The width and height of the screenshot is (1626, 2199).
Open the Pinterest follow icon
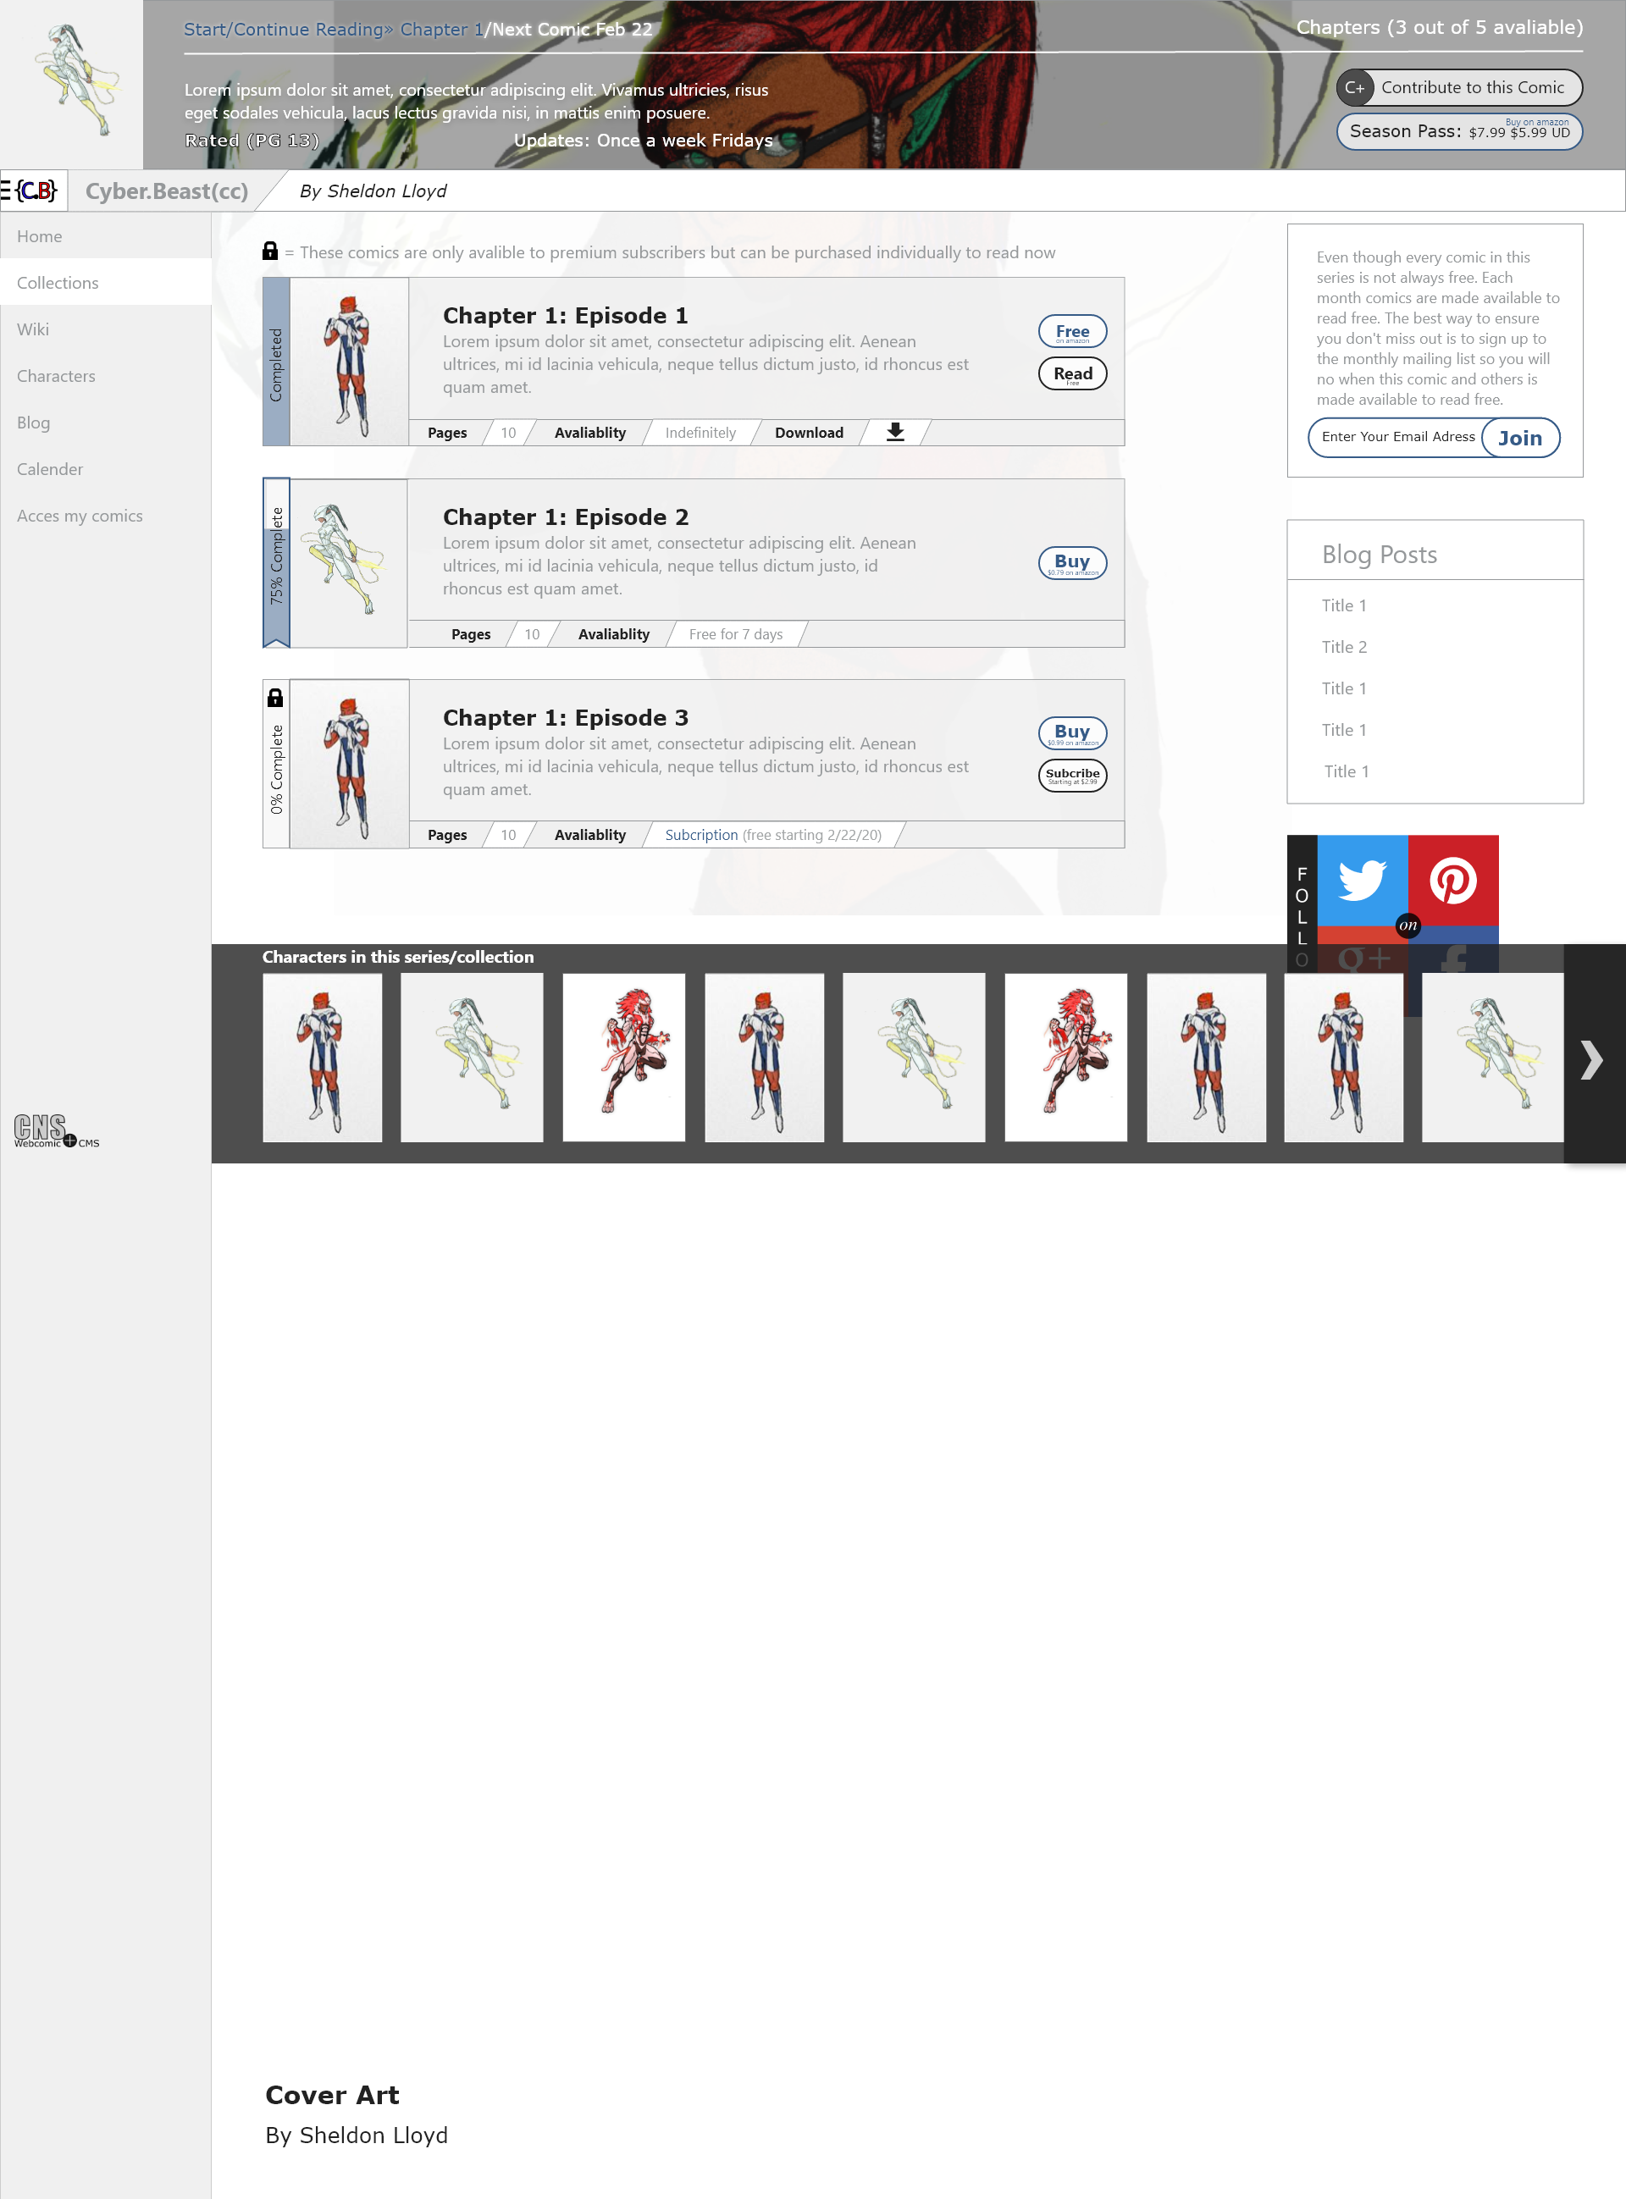point(1452,881)
